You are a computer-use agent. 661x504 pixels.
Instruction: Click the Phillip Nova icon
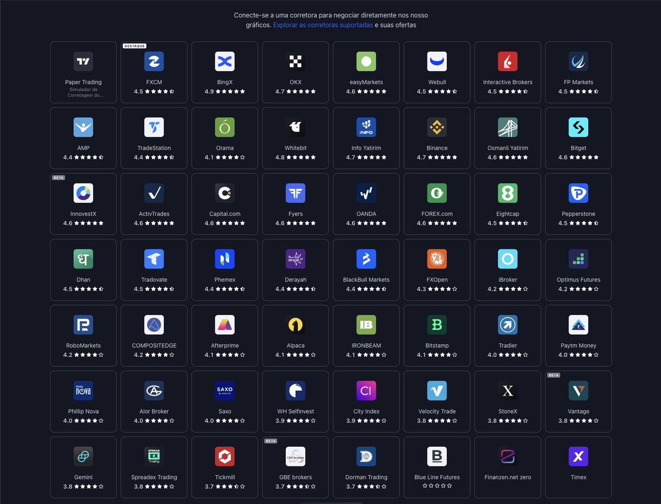83,391
